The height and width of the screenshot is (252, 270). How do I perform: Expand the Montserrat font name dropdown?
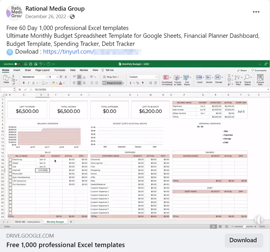(x=46, y=77)
